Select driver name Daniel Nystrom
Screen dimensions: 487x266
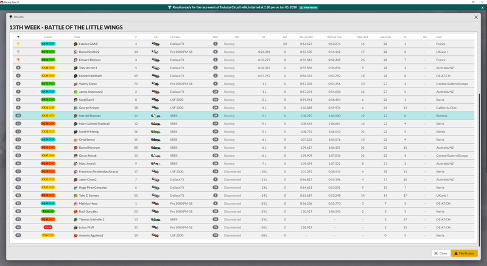(89, 148)
